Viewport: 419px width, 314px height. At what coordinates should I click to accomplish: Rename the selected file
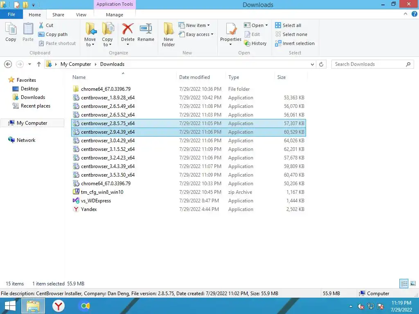click(146, 32)
